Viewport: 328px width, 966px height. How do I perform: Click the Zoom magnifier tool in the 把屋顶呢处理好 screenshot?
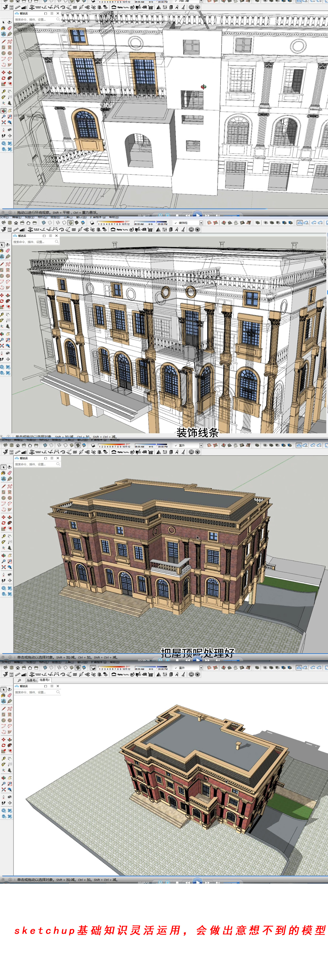[3, 561]
